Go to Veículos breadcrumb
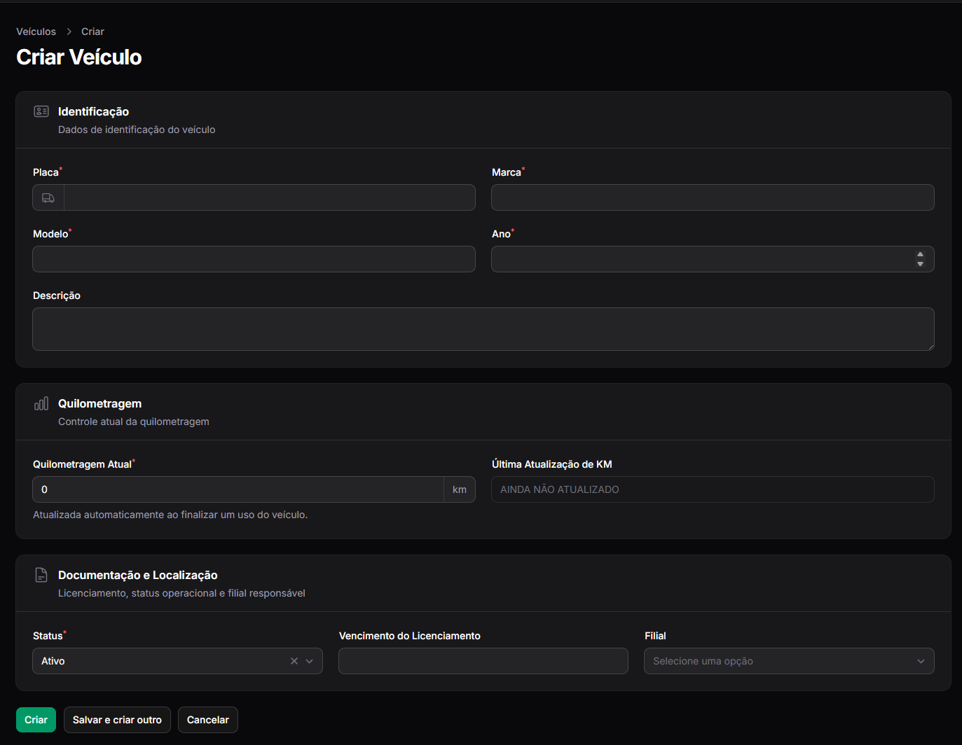The height and width of the screenshot is (745, 962). [36, 32]
